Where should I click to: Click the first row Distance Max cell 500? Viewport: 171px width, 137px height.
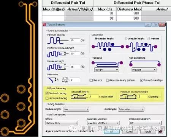[x=129, y=13]
